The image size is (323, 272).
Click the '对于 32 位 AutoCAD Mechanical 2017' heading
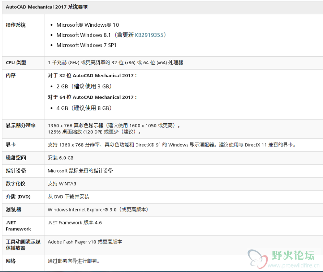pos(92,75)
